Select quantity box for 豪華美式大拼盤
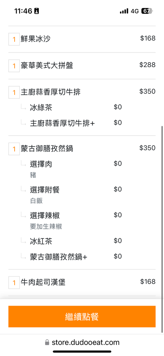Screen dimensions: 164x356 14,66
